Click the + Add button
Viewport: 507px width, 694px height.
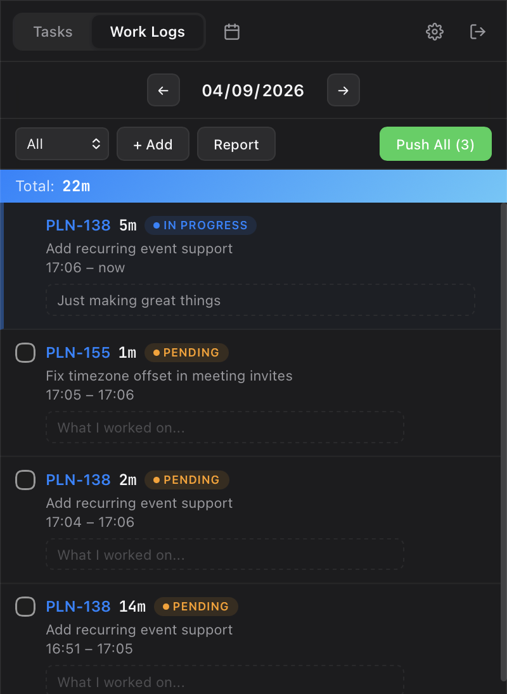point(153,144)
